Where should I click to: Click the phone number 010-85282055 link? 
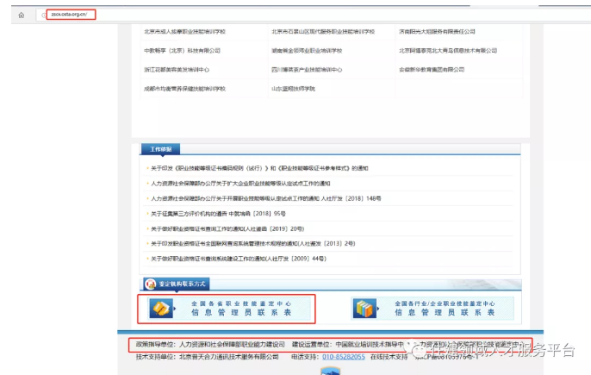(344, 357)
